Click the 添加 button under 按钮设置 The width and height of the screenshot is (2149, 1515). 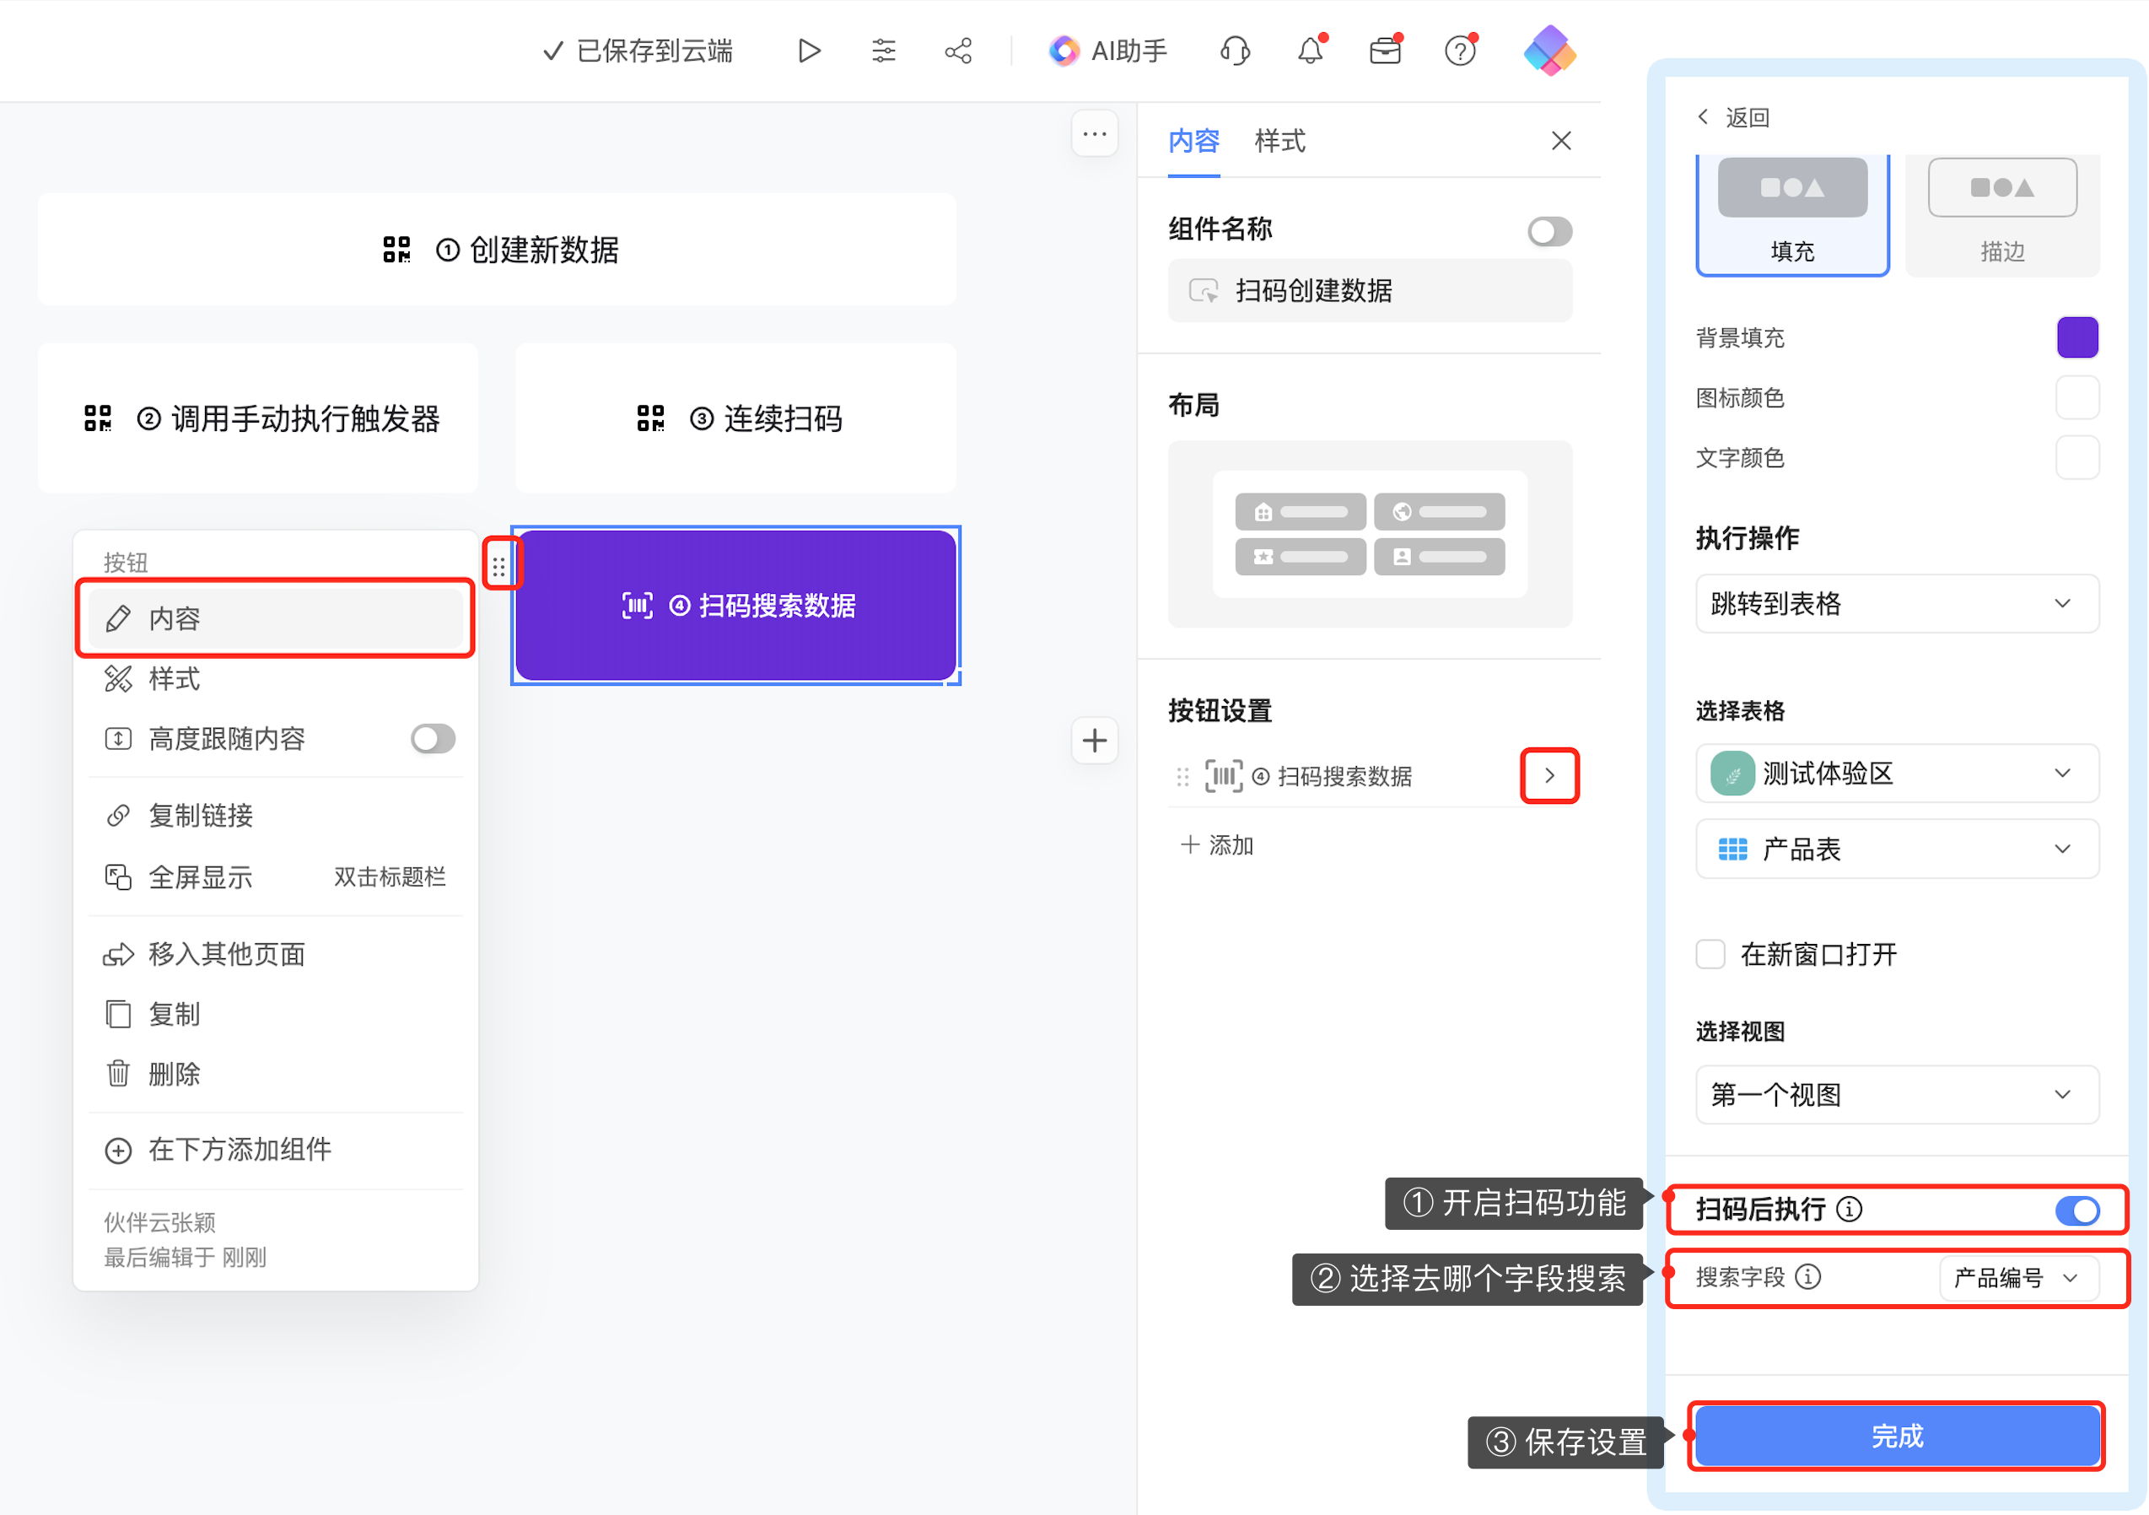(x=1217, y=844)
